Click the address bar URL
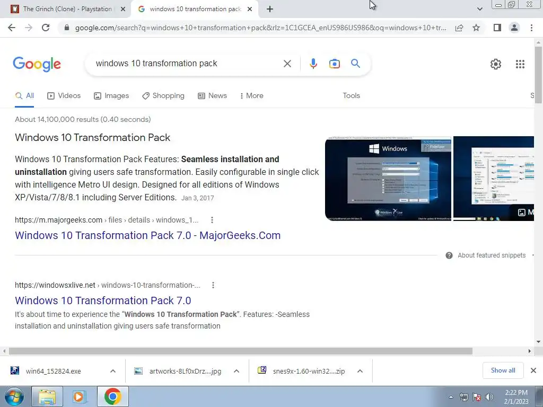Screen dimensions: 543x407 pos(260,28)
